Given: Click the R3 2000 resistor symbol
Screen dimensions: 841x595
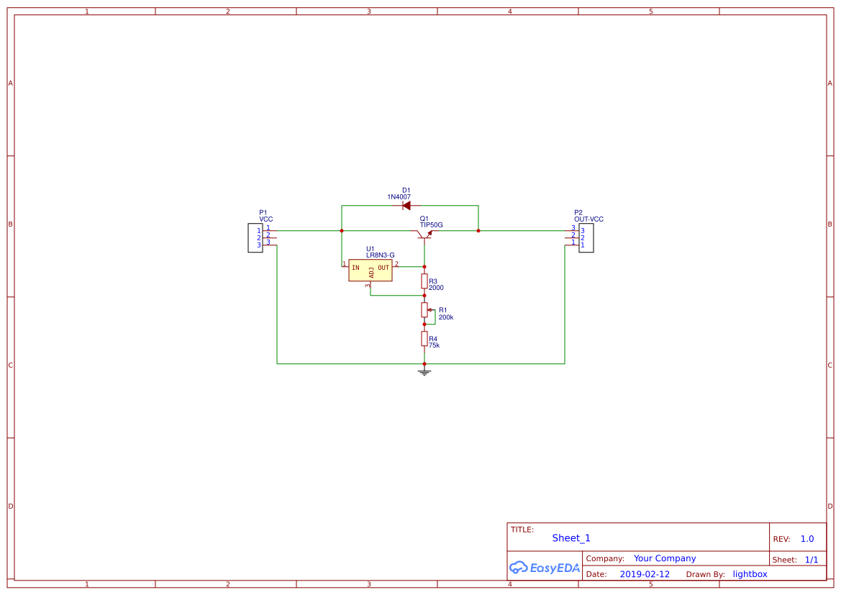Looking at the screenshot, I should pos(424,281).
